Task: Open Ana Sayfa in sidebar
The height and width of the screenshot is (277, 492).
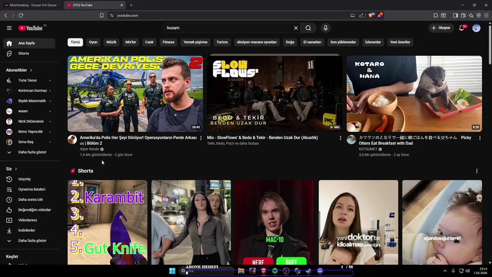Action: (x=29, y=43)
